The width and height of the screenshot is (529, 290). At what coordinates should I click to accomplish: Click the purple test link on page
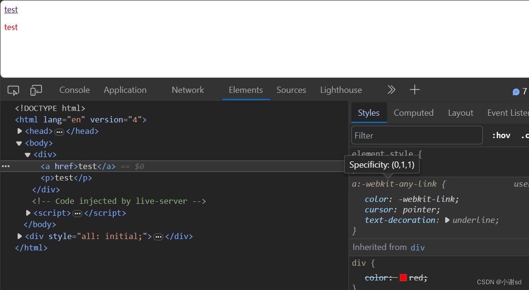tap(11, 10)
